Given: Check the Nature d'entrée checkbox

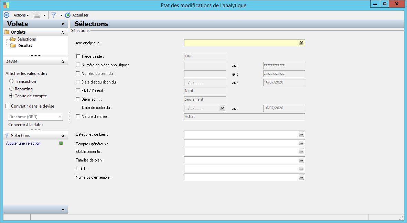Looking at the screenshot, I should [x=78, y=116].
